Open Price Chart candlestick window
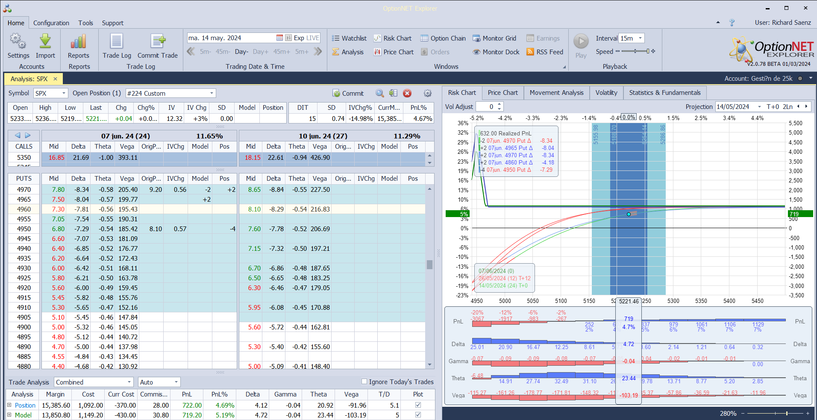 [394, 52]
